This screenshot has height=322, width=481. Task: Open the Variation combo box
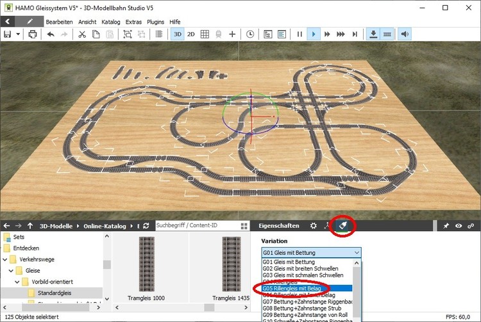311,253
